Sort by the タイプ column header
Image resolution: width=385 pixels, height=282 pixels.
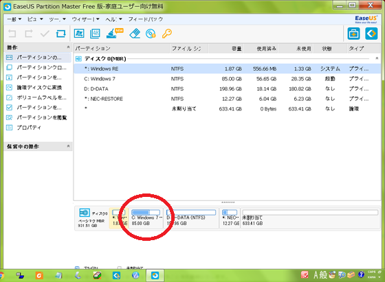click(364, 49)
